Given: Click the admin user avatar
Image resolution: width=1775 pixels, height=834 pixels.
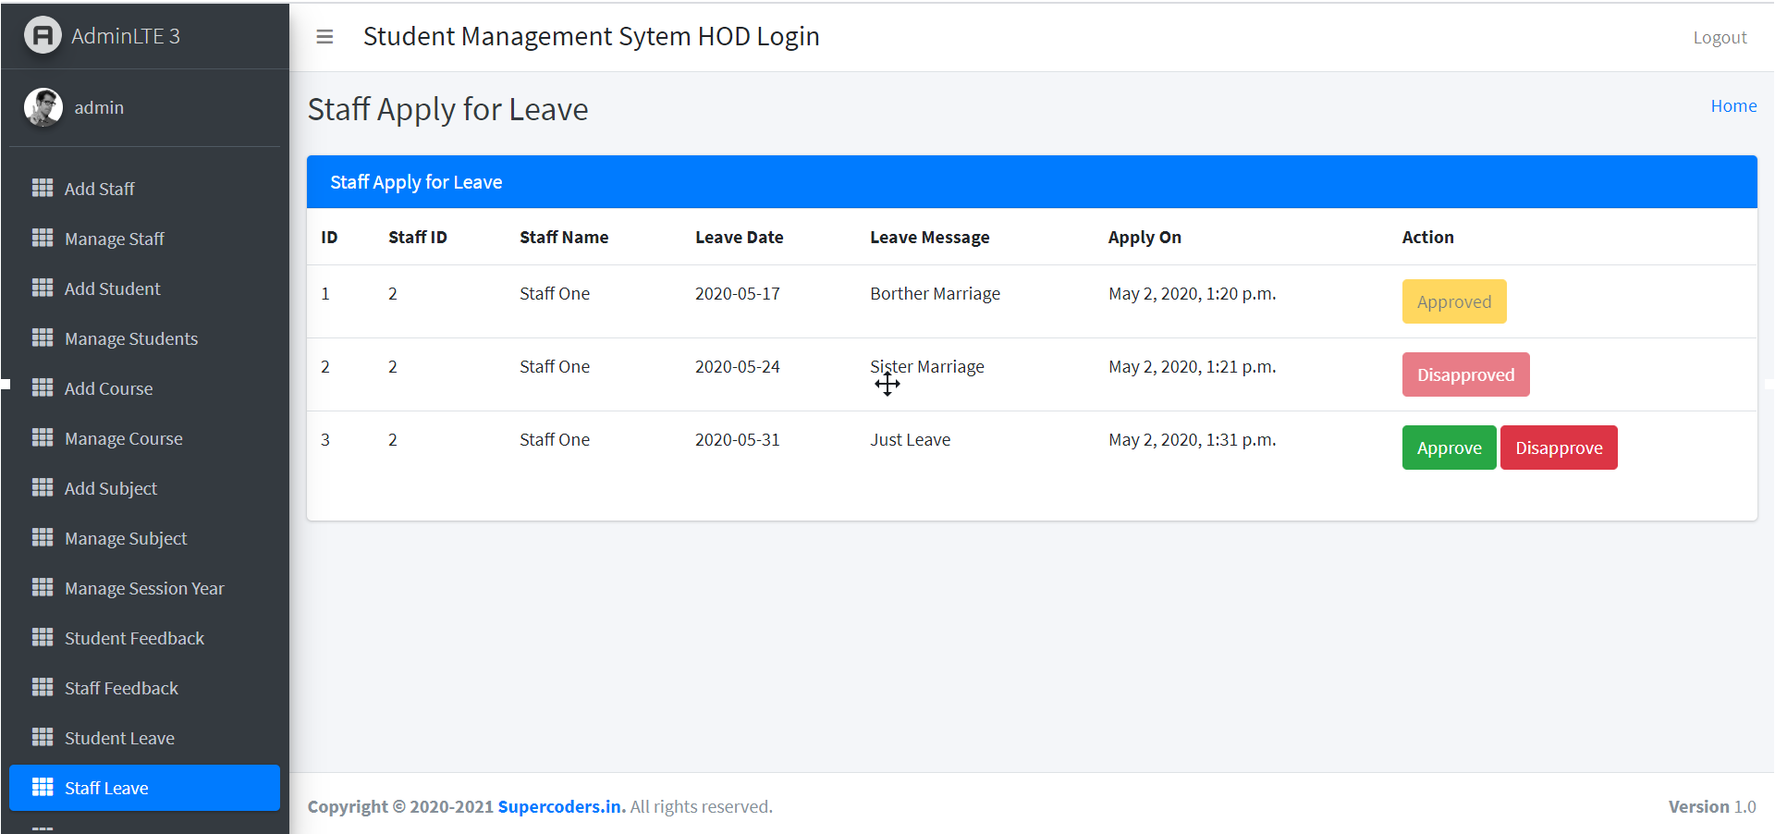Looking at the screenshot, I should tap(43, 107).
